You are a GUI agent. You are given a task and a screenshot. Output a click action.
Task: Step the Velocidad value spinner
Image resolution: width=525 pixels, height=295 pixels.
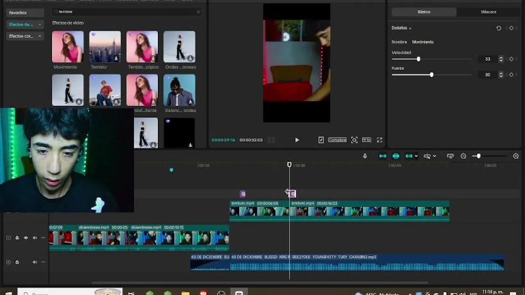coord(501,59)
